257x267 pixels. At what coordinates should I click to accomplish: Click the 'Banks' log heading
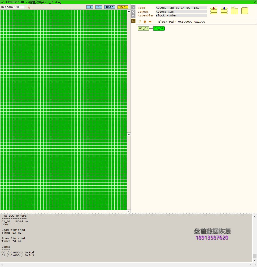click(x=6, y=247)
